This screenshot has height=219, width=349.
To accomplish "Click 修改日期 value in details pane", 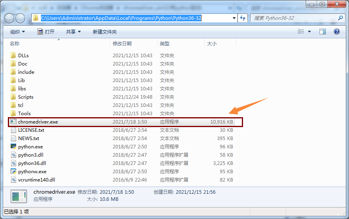I will (x=117, y=192).
